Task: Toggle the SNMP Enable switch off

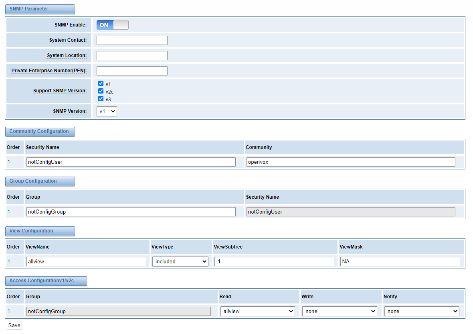Action: (113, 25)
